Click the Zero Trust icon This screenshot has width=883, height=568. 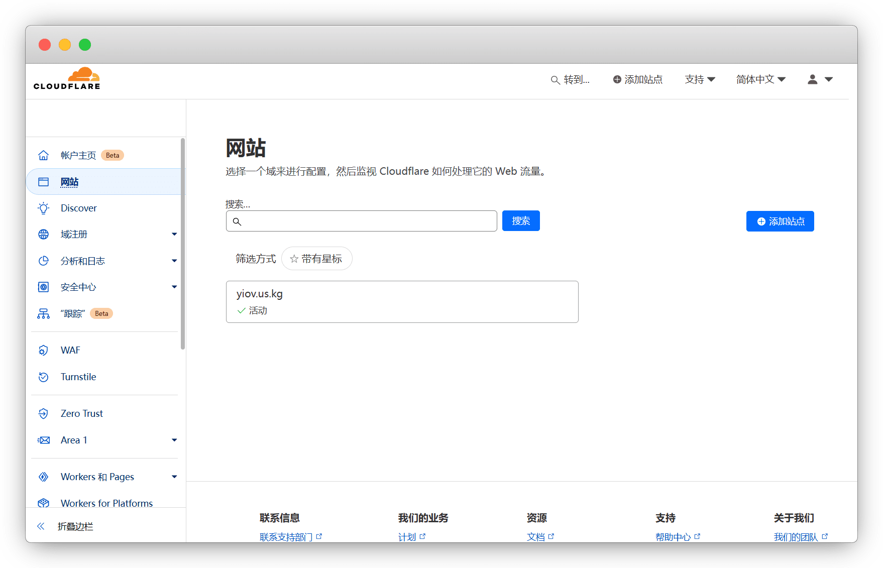pos(44,414)
